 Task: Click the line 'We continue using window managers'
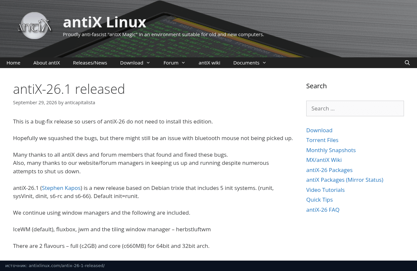coord(102,213)
